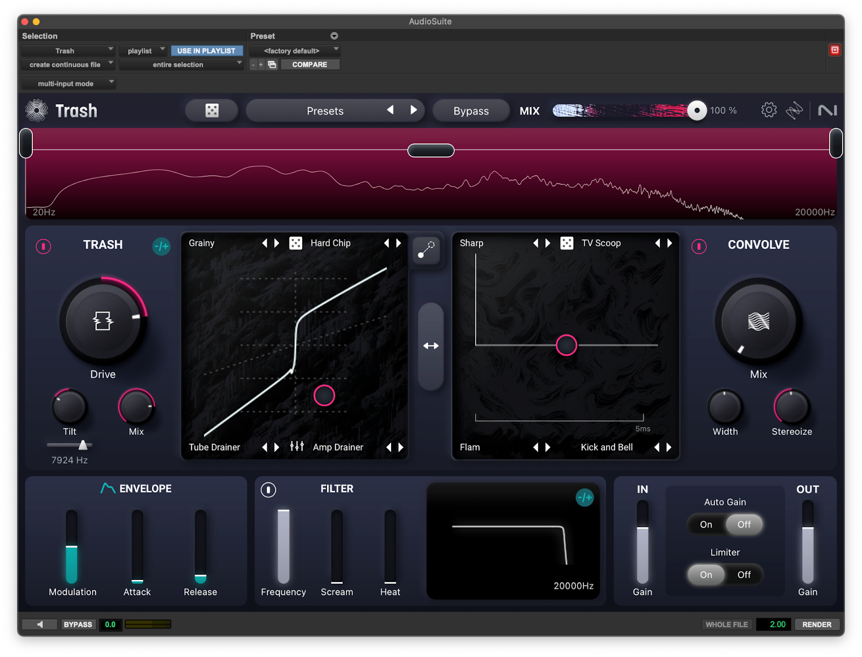Set Limiter to Off
Image resolution: width=862 pixels, height=657 pixels.
pyautogui.click(x=744, y=575)
